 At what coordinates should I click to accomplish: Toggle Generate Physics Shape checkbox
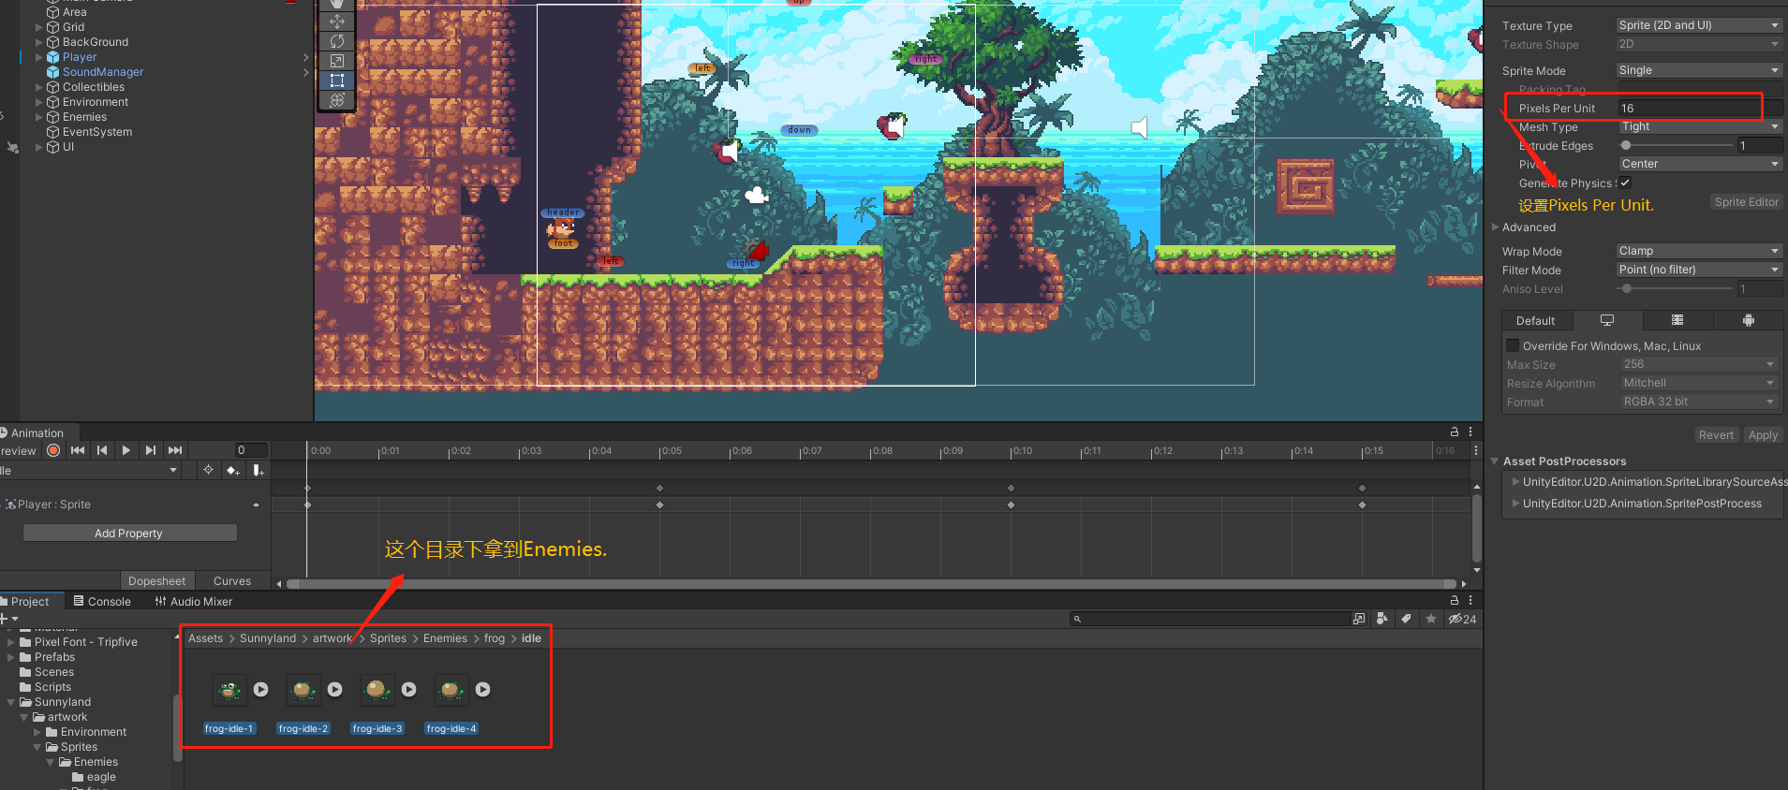(x=1625, y=183)
